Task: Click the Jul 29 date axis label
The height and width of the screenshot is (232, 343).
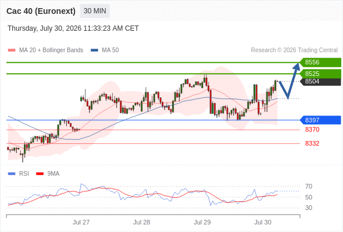Action: 202,222
